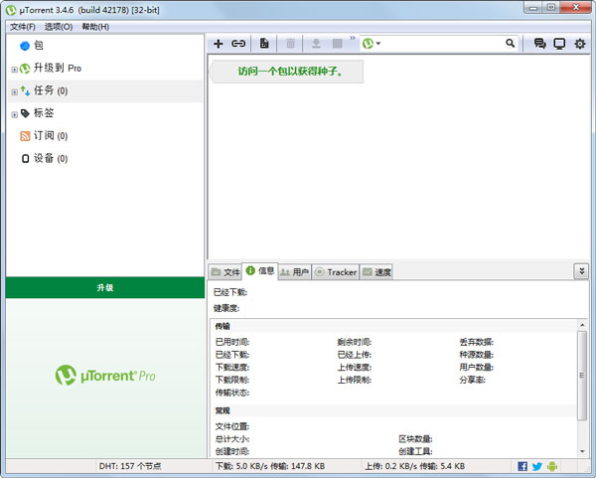The height and width of the screenshot is (478, 596).
Task: Maximize the µTorrent window
Action: pos(551,7)
